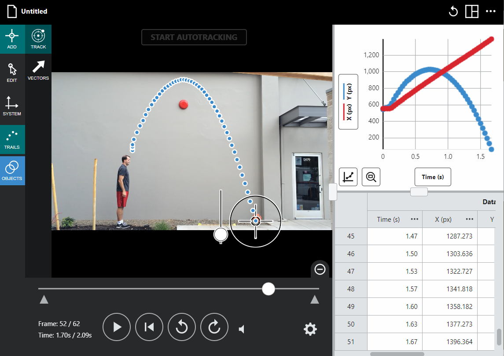This screenshot has height=356, width=504.
Task: Open the X (px) column options menu
Action: pyautogui.click(x=470, y=219)
